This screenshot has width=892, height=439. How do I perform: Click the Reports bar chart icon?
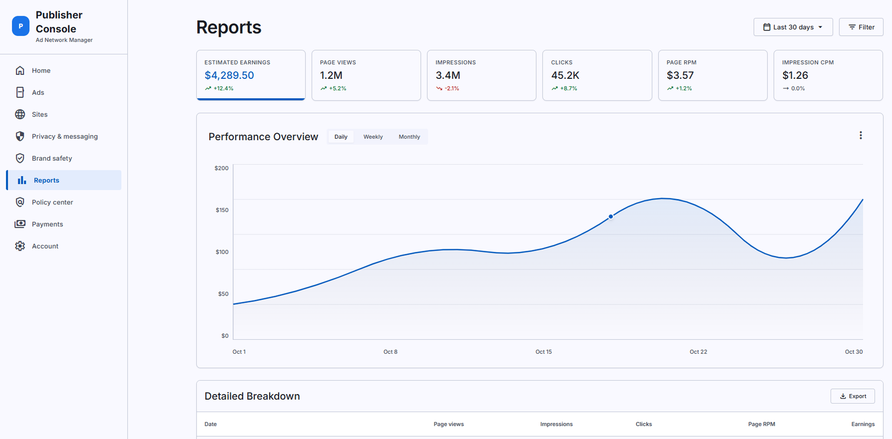click(x=22, y=180)
